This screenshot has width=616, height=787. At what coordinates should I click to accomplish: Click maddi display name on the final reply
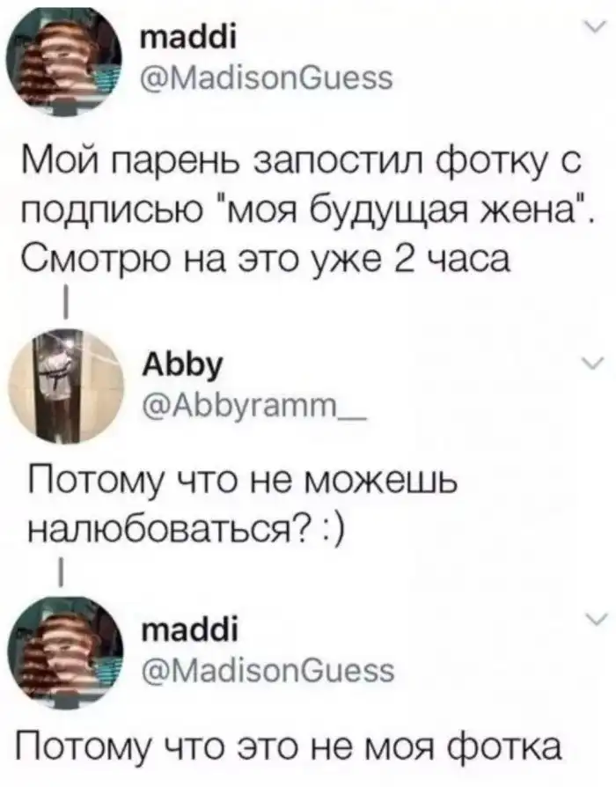click(x=190, y=630)
